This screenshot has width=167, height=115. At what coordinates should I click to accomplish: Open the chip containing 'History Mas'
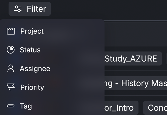point(136,83)
